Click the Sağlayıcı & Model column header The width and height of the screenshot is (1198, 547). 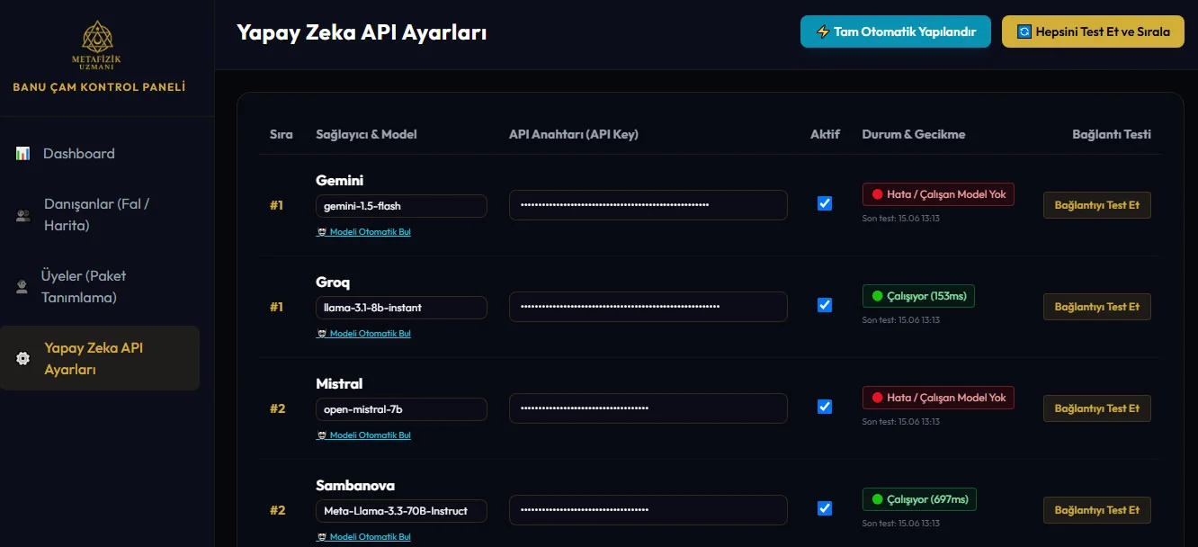366,134
